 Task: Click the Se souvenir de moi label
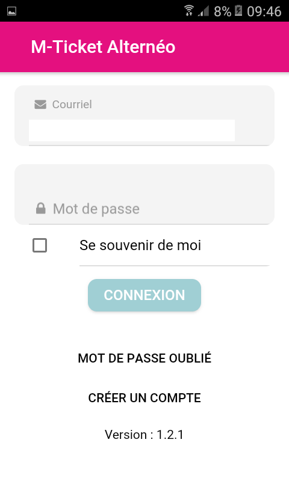140,245
